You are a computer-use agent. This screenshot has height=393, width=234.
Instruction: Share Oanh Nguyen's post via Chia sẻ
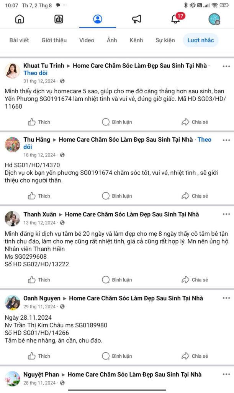[195, 356]
